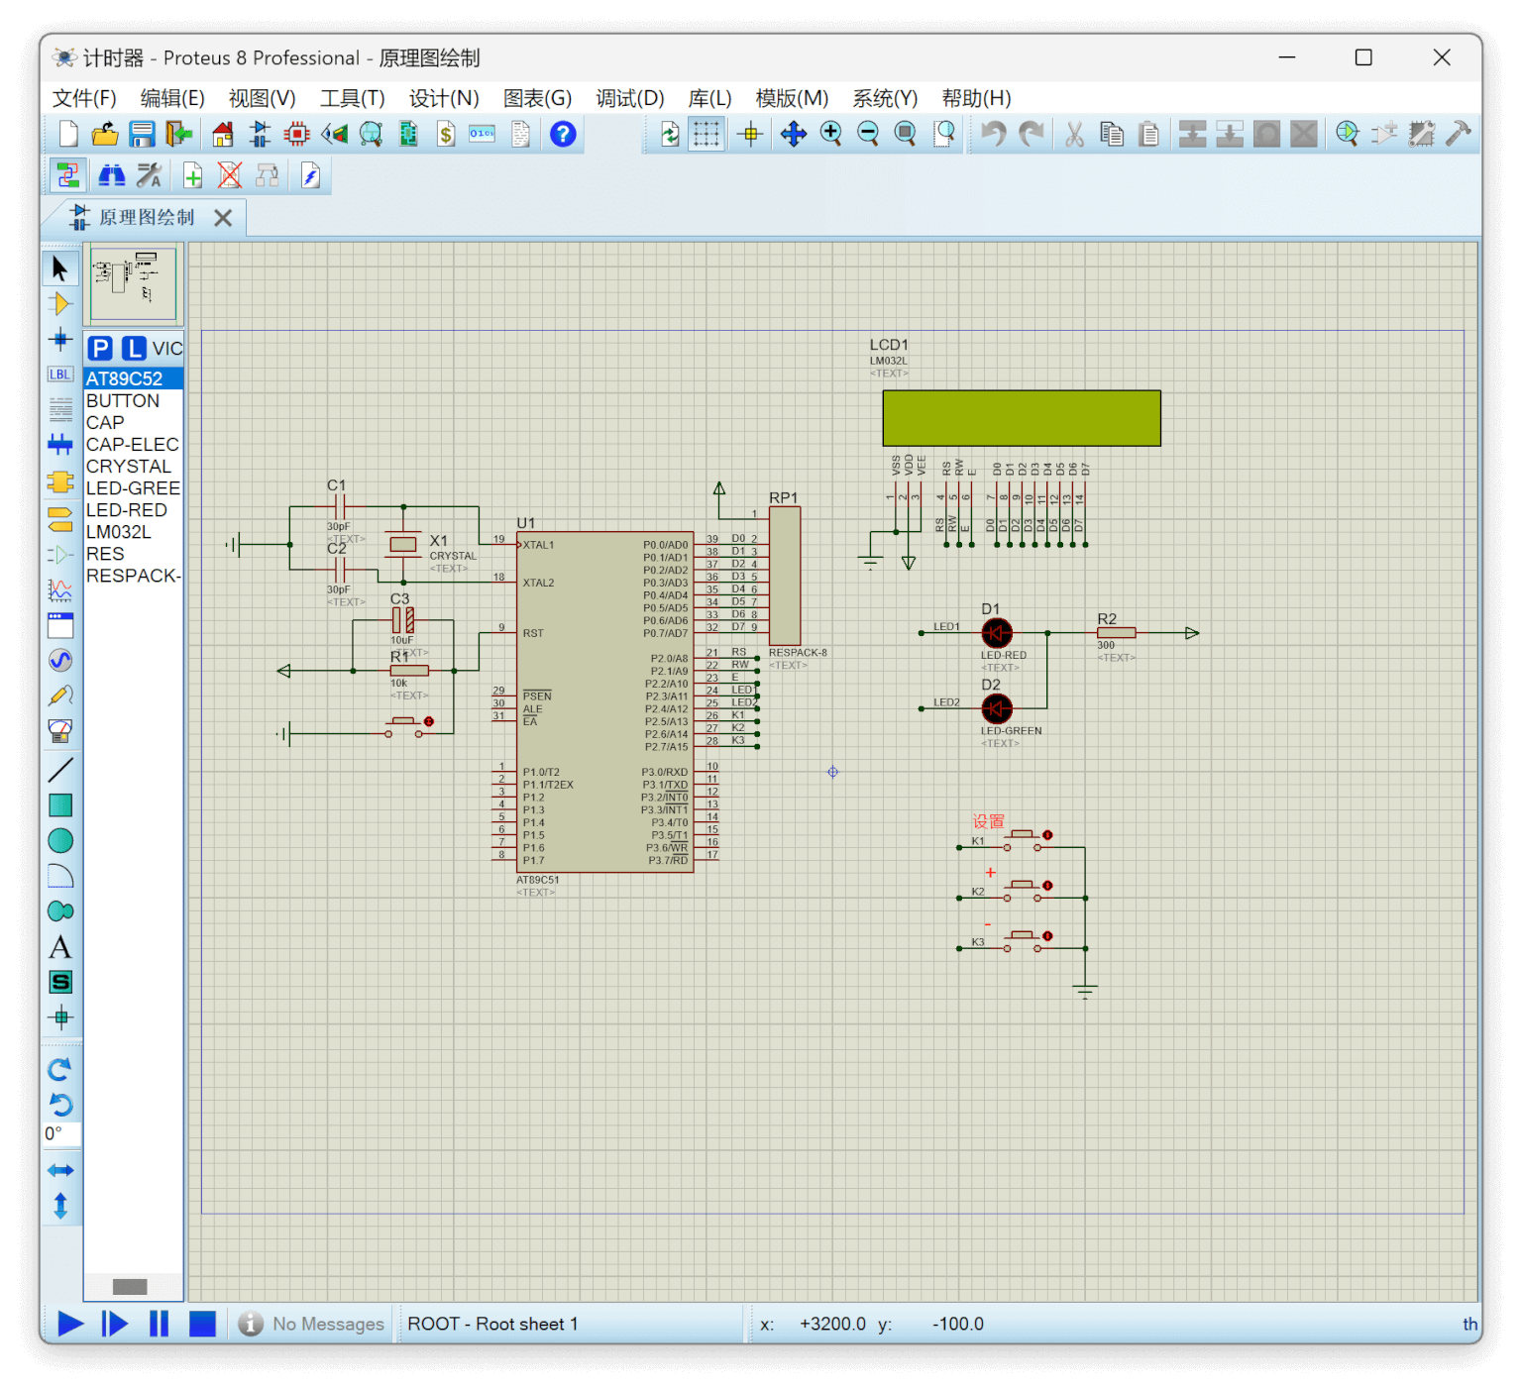Screen dimensions: 1522x1390
Task: Create a new project file
Action: click(x=68, y=134)
